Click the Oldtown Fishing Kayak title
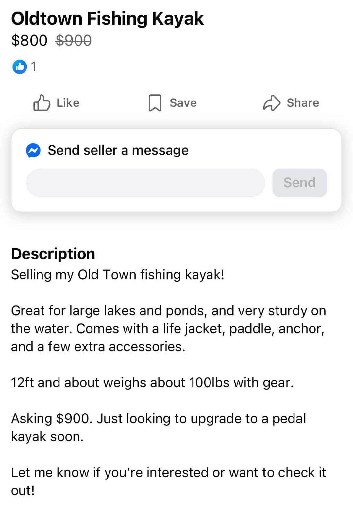Screen dimensions: 353x514 coord(107,18)
